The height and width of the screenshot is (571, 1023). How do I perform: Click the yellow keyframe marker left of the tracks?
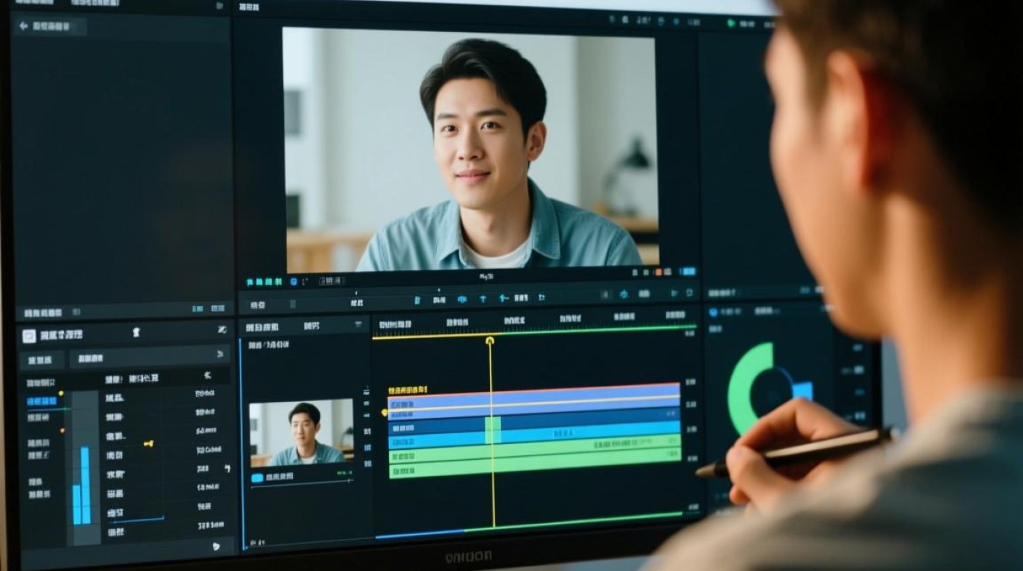(384, 412)
